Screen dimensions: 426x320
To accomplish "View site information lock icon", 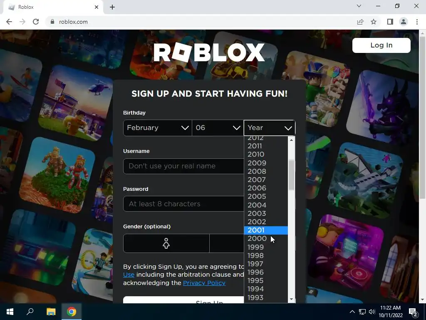I will pyautogui.click(x=52, y=22).
